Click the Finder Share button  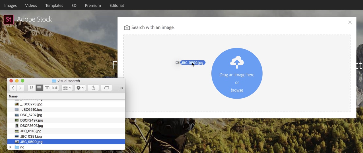click(93, 88)
